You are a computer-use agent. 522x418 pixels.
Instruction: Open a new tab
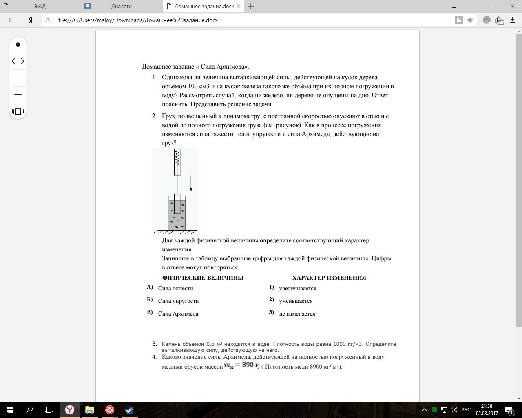tap(251, 6)
